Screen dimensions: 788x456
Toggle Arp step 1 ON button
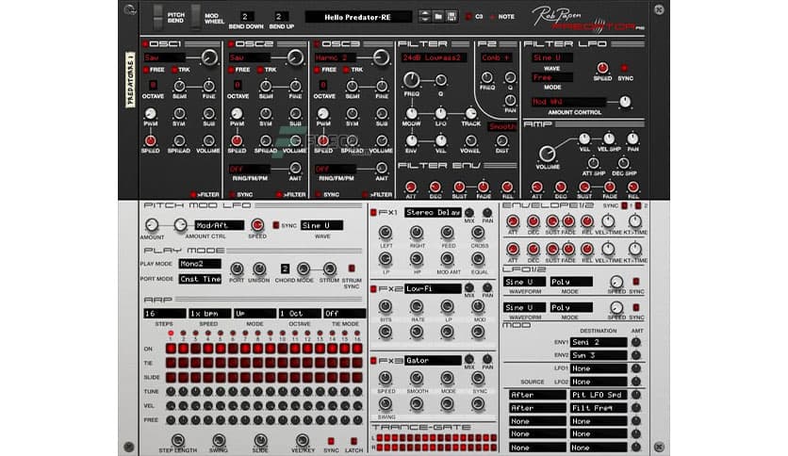(171, 349)
